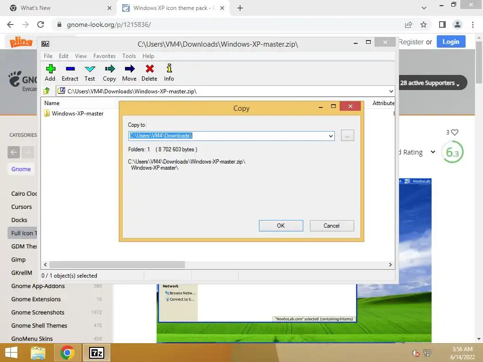Open File Explorer from taskbar
This screenshot has height=362, width=483.
[38, 353]
